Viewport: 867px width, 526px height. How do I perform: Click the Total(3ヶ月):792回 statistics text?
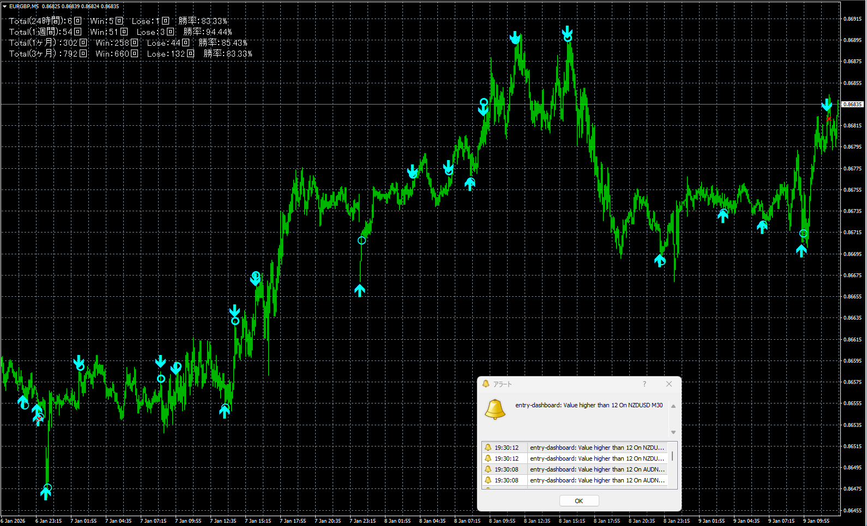[x=48, y=53]
